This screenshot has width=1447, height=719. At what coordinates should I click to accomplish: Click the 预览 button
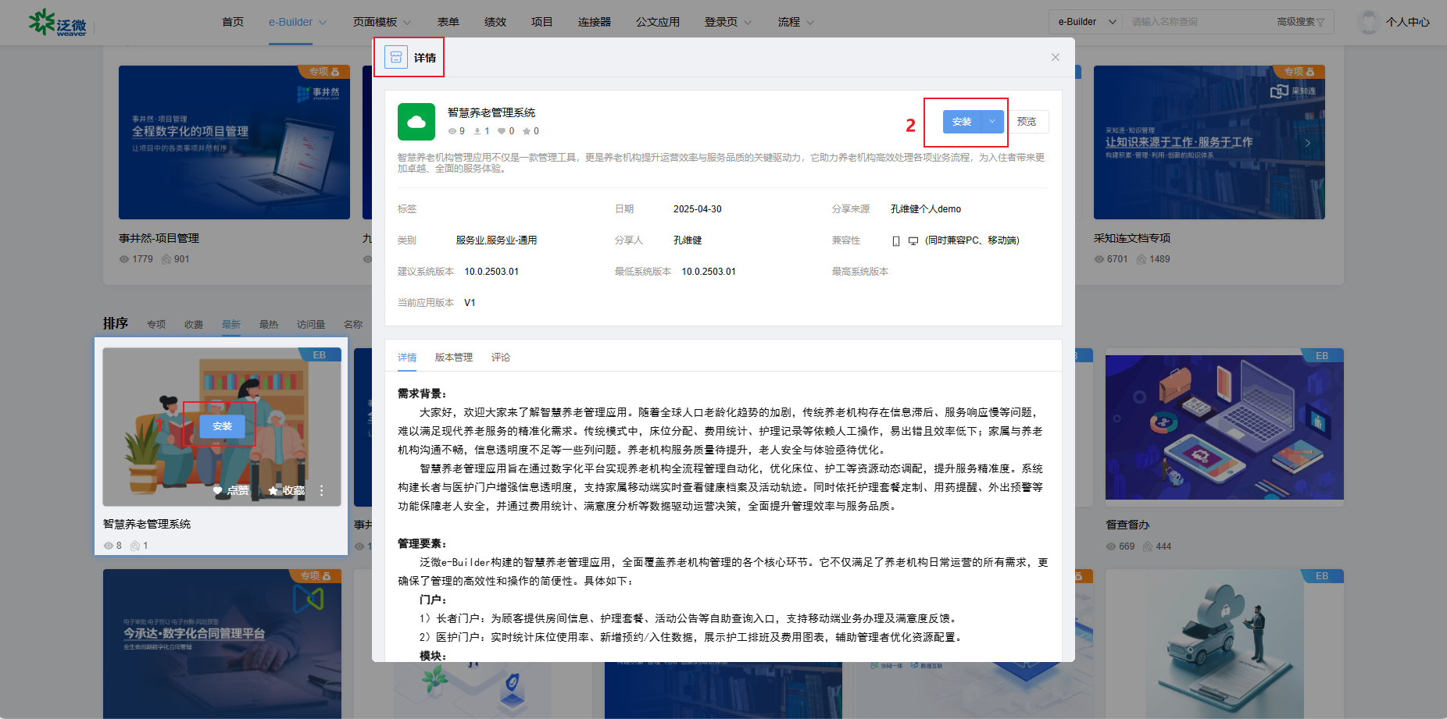click(x=1027, y=122)
